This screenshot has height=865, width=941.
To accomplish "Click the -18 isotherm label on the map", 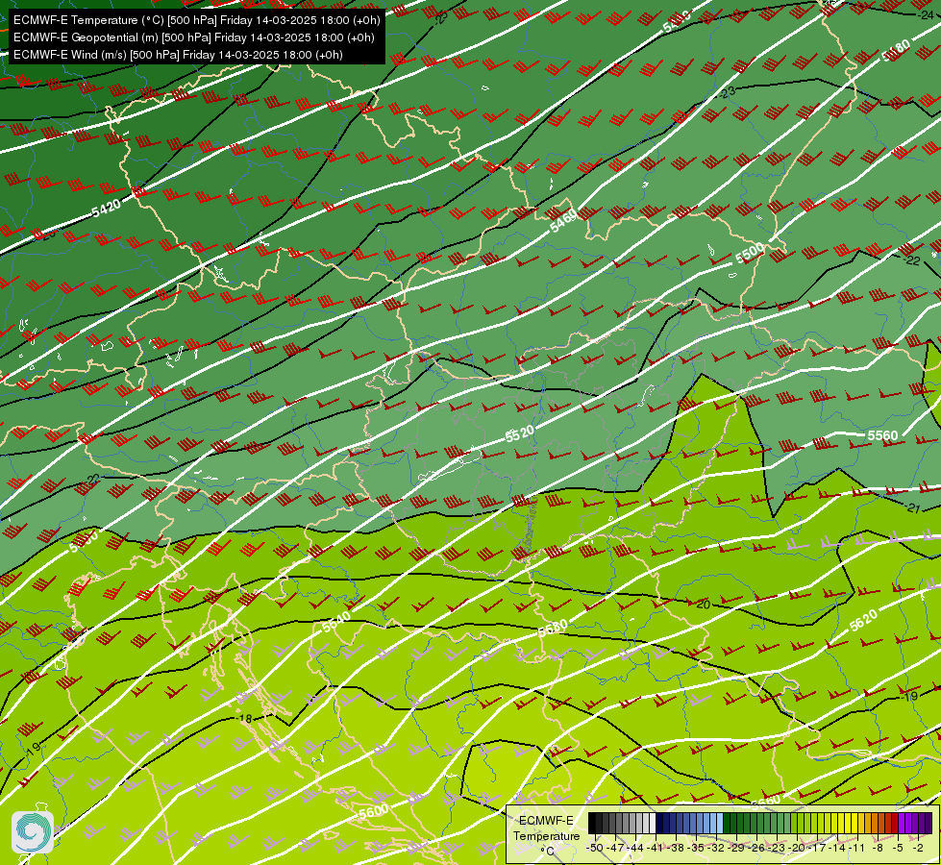I will point(244,719).
